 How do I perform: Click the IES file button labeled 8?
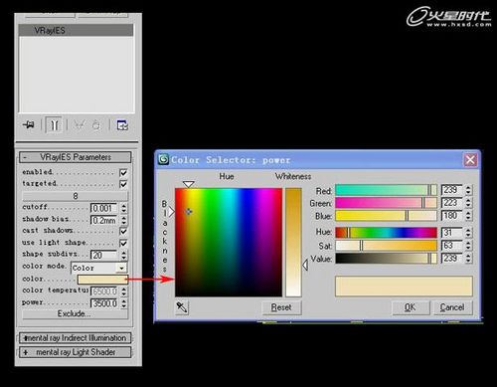75,196
